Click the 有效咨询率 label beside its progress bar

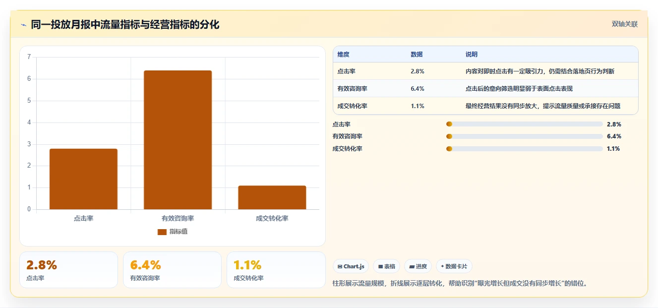click(x=347, y=136)
